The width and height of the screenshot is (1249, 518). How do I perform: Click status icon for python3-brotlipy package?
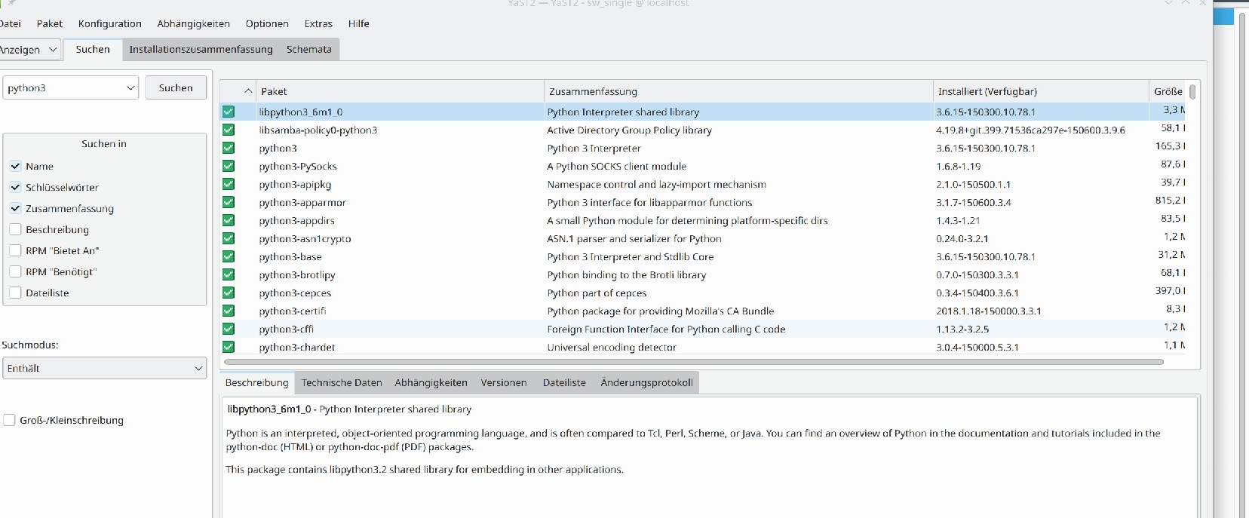229,274
